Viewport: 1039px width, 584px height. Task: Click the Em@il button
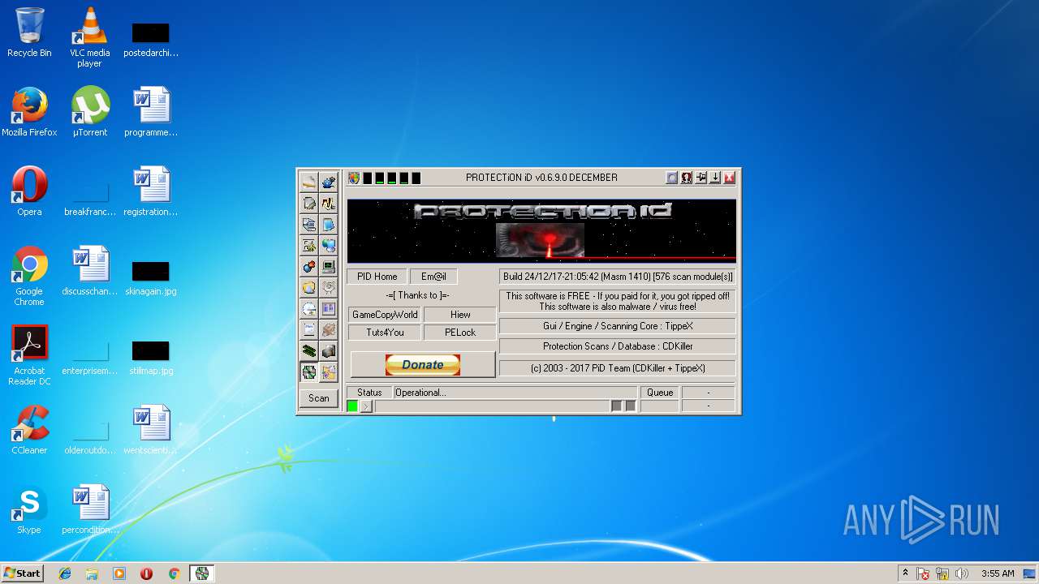(x=433, y=277)
